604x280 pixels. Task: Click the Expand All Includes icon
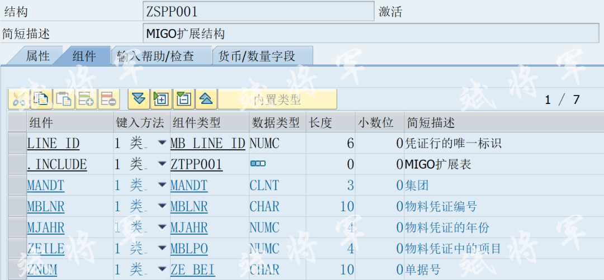coord(161,99)
